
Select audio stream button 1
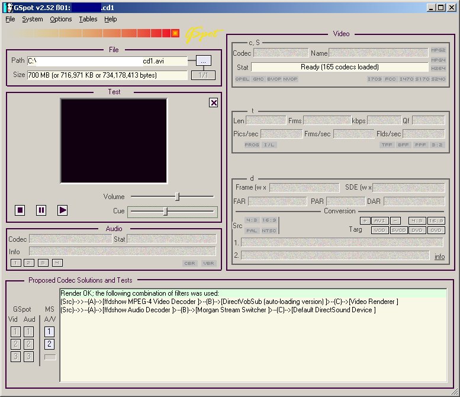click(x=16, y=263)
